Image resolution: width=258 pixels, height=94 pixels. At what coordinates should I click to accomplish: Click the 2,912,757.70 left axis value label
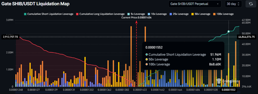click(10, 37)
